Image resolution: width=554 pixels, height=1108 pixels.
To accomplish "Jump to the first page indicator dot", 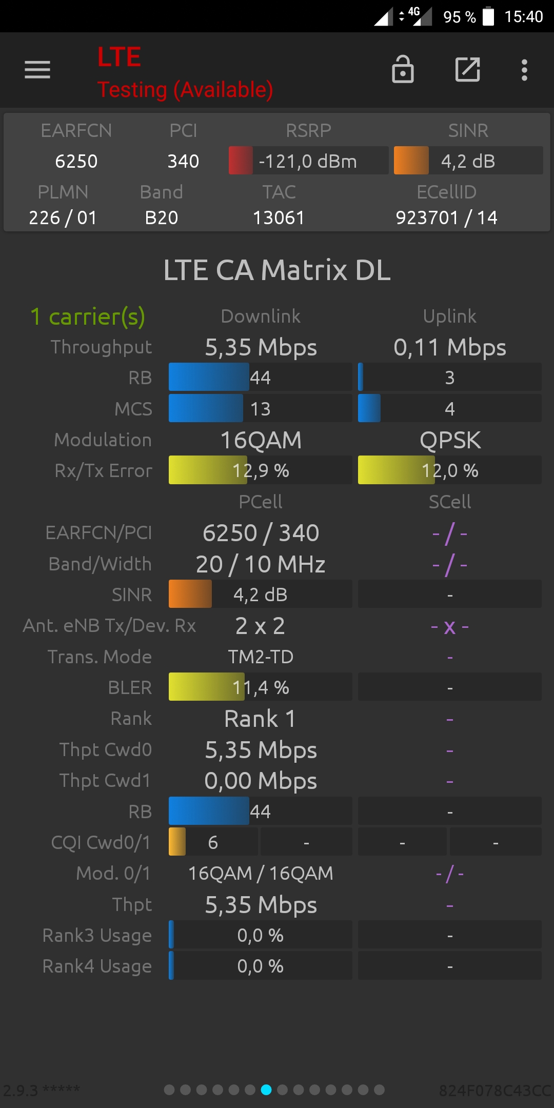I will [x=169, y=1090].
